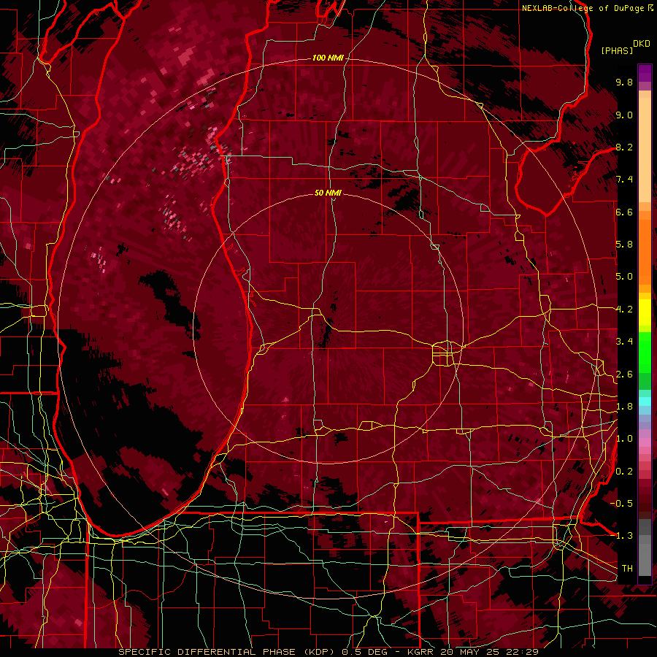This screenshot has height=657, width=657.
Task: Click the 50 NMI range ring label
Action: click(x=328, y=193)
